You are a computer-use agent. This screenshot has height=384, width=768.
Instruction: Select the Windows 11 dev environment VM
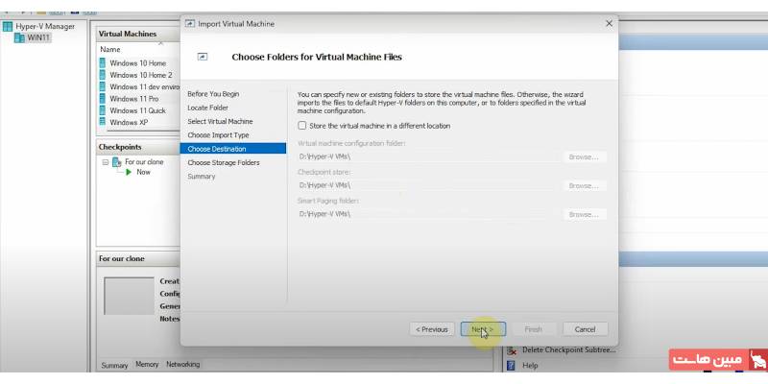click(x=145, y=86)
